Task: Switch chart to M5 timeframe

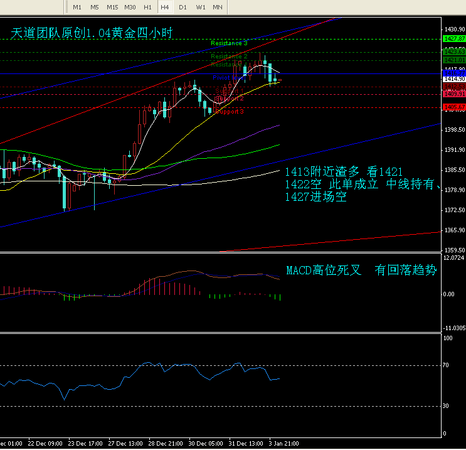Action: [95, 7]
